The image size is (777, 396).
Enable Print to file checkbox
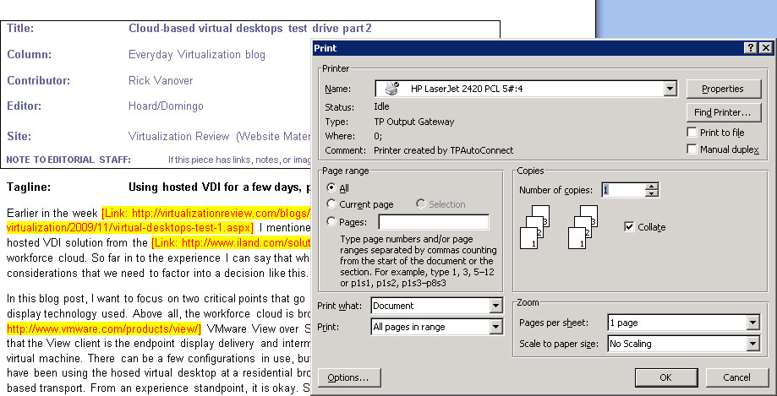point(692,133)
